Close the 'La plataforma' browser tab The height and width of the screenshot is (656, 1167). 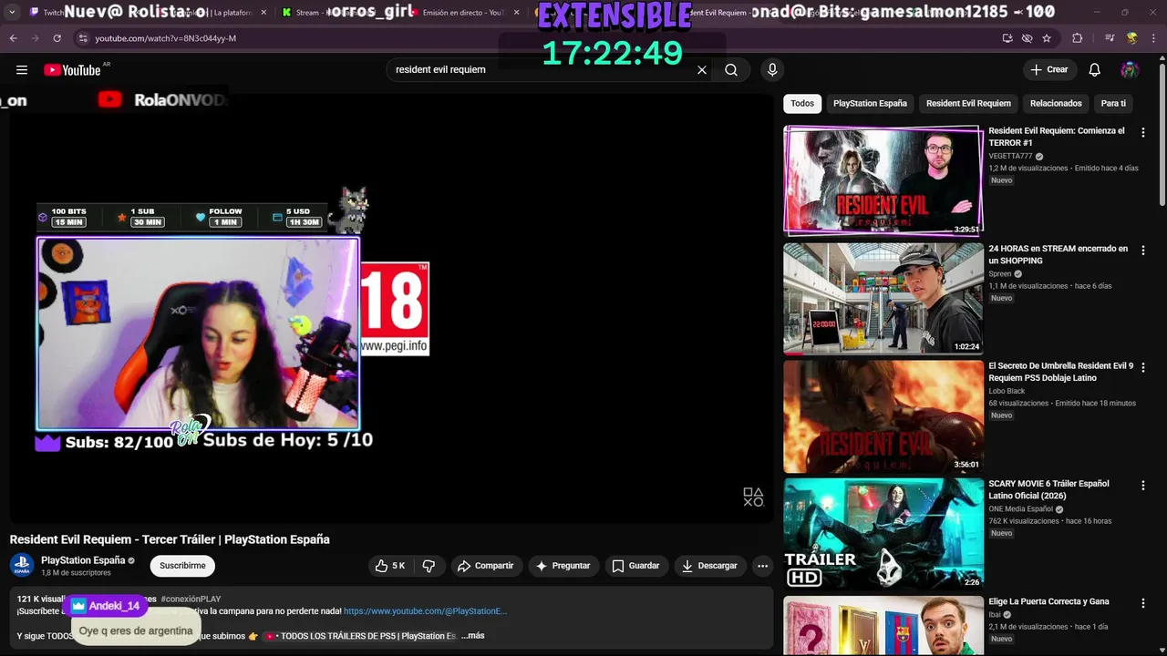point(264,13)
